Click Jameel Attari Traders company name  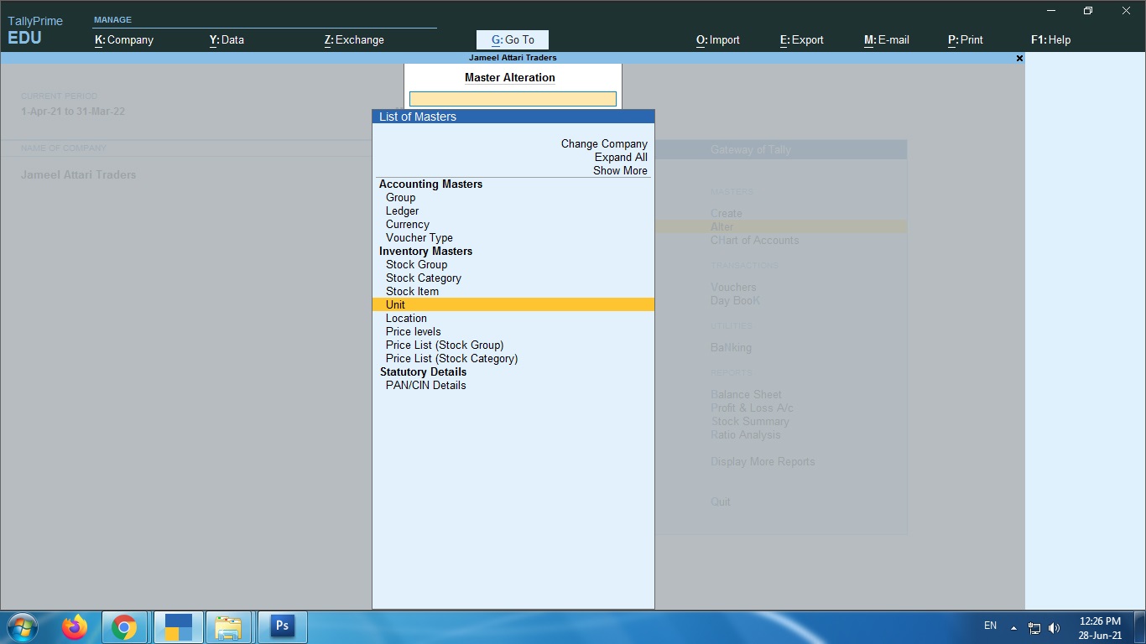(x=78, y=174)
